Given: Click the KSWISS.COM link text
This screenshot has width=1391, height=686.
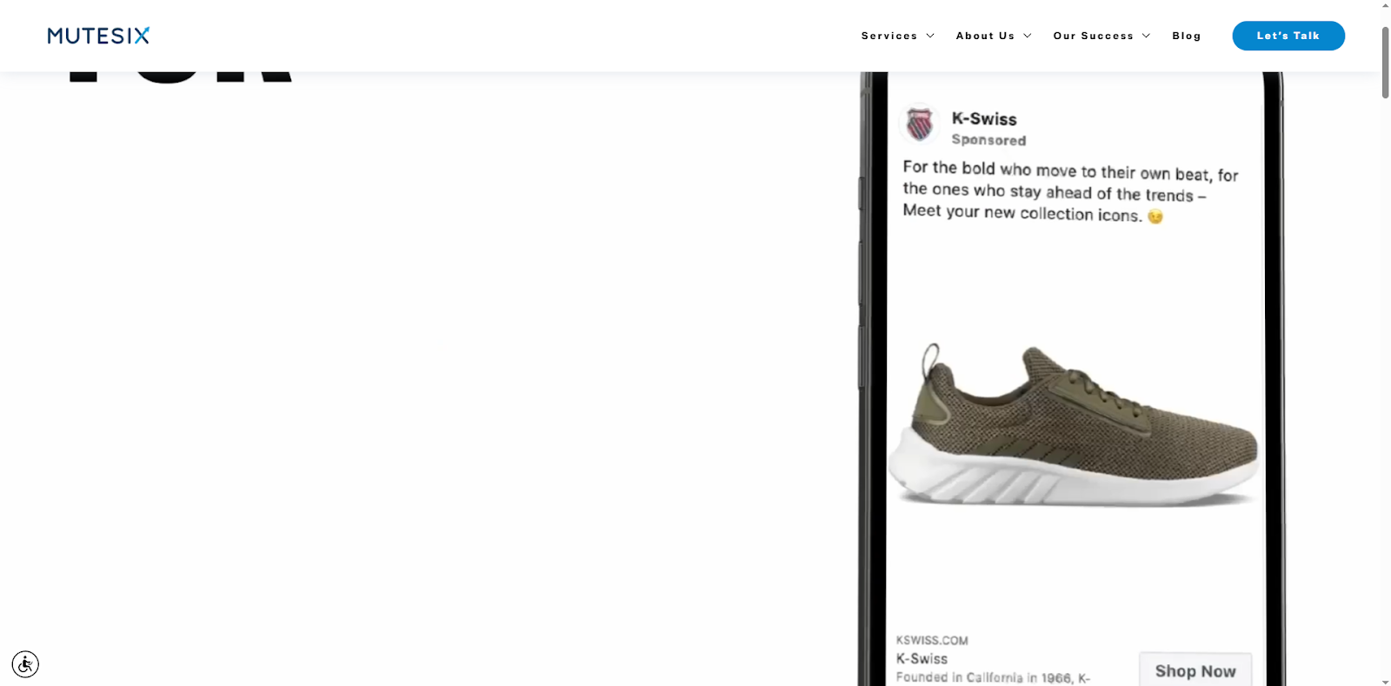Looking at the screenshot, I should tap(932, 640).
